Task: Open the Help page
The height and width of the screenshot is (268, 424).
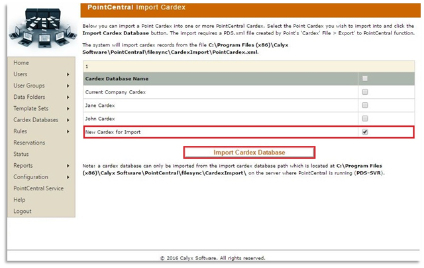Action: (19, 200)
